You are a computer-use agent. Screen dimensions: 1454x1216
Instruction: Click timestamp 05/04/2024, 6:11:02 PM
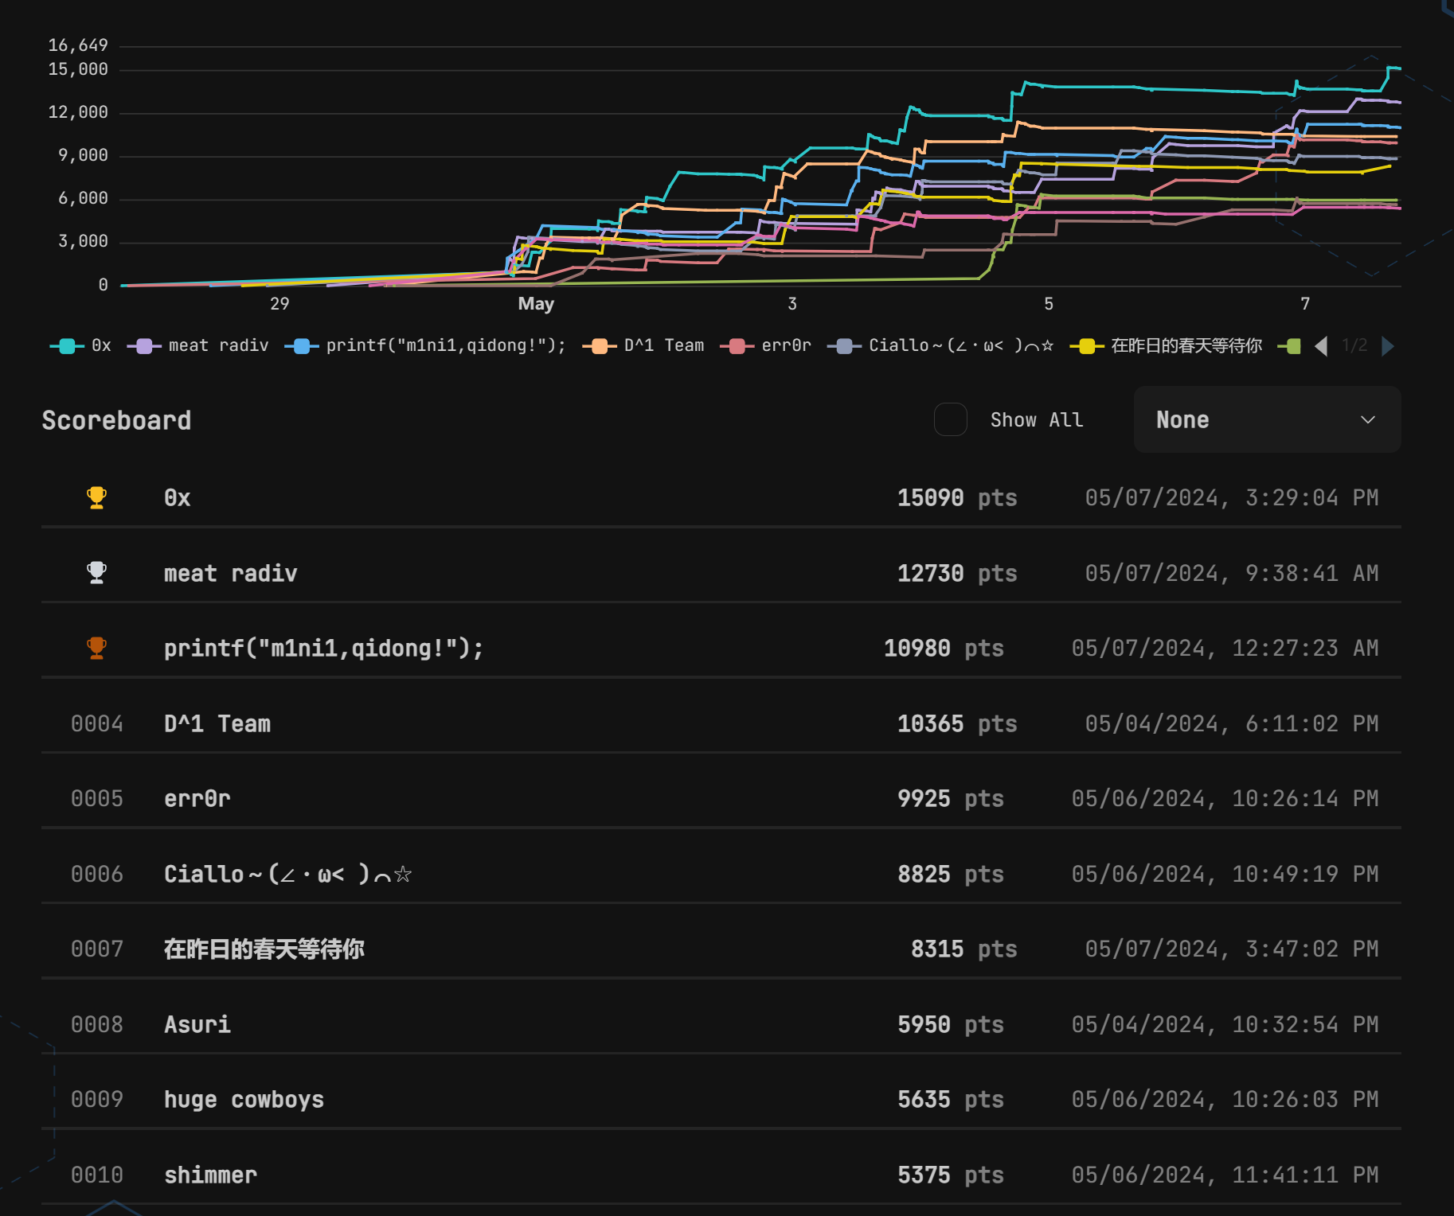[1232, 723]
